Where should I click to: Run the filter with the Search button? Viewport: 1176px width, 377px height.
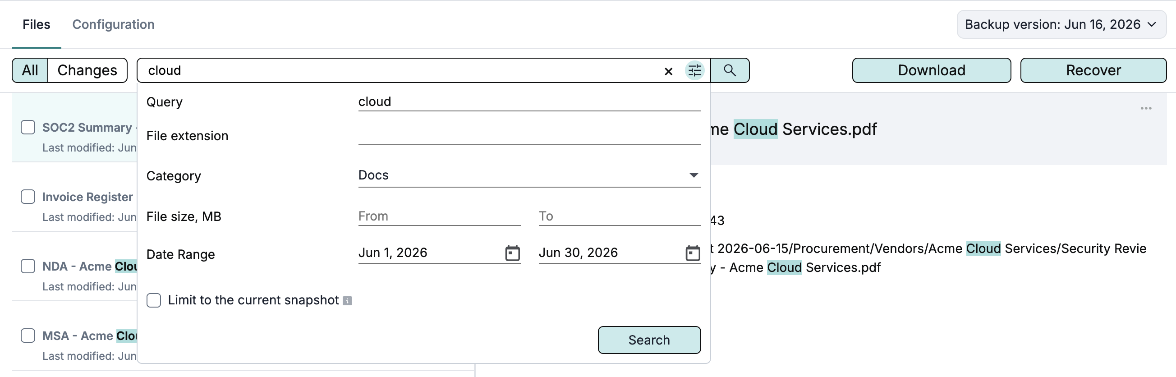pos(649,340)
